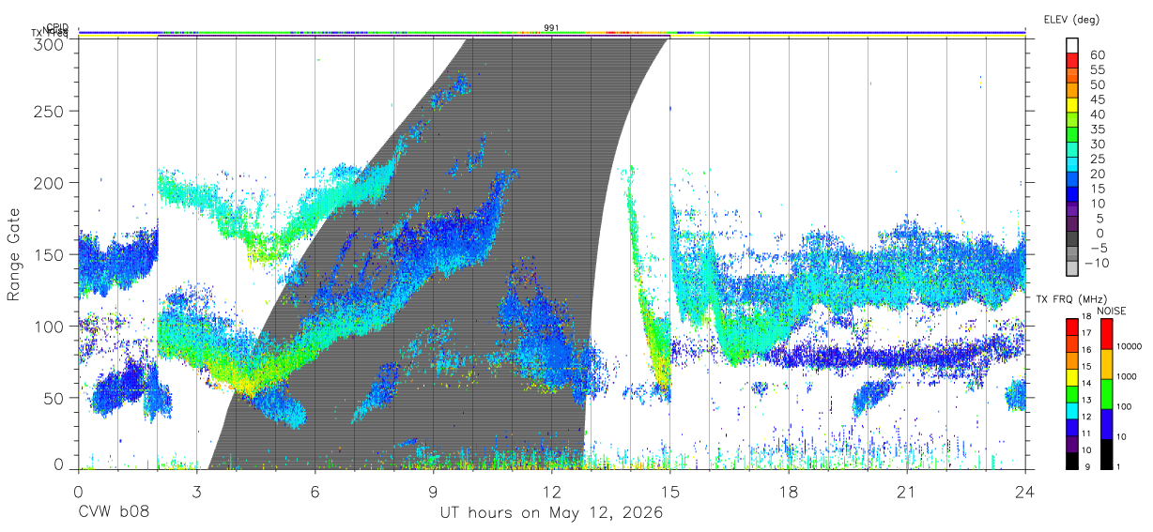
Task: Click the 45 label on ELEV colorbar
Action: coord(1097,99)
